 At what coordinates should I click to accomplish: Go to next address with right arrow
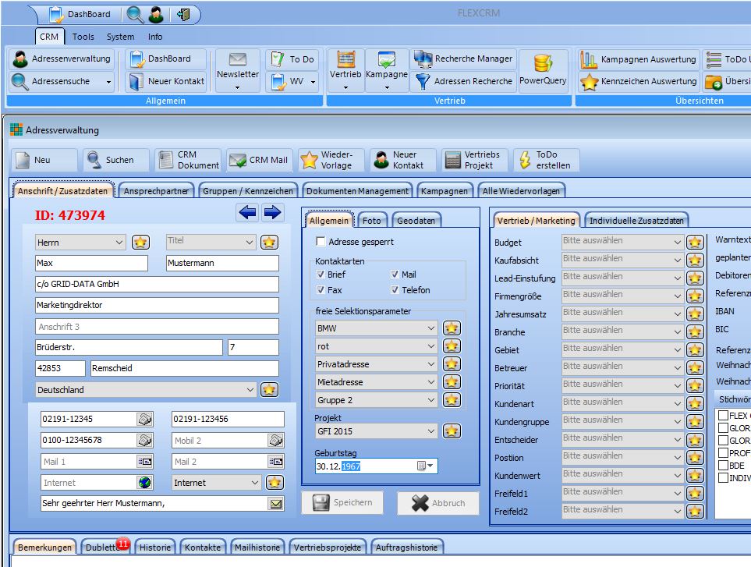click(272, 212)
